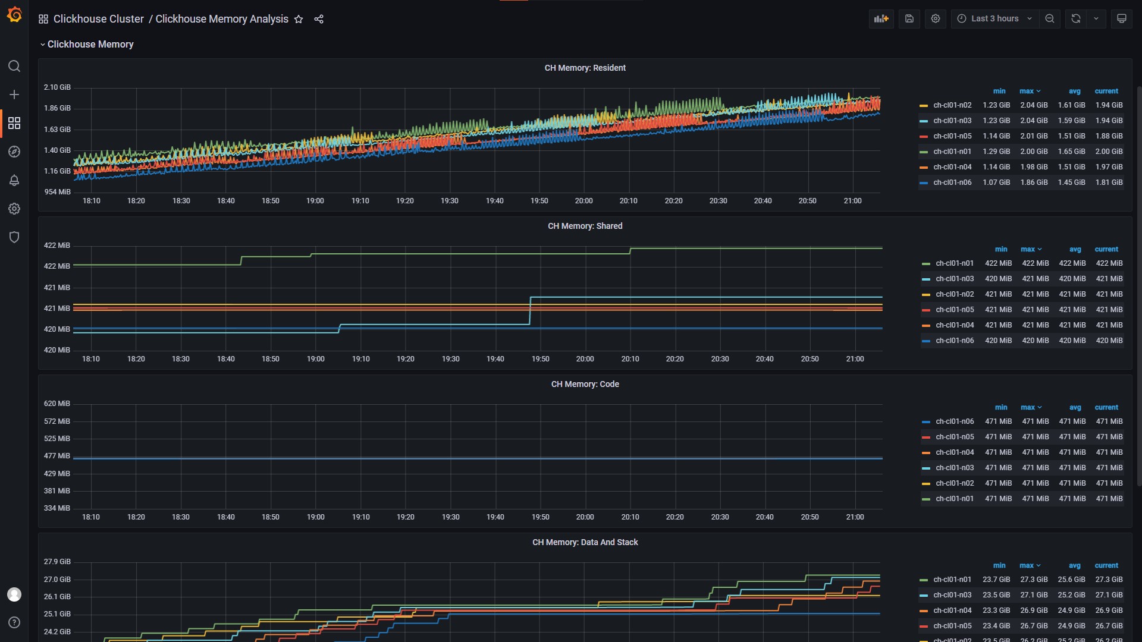Sort Resident legend by current column
The image size is (1142, 642).
[1106, 91]
